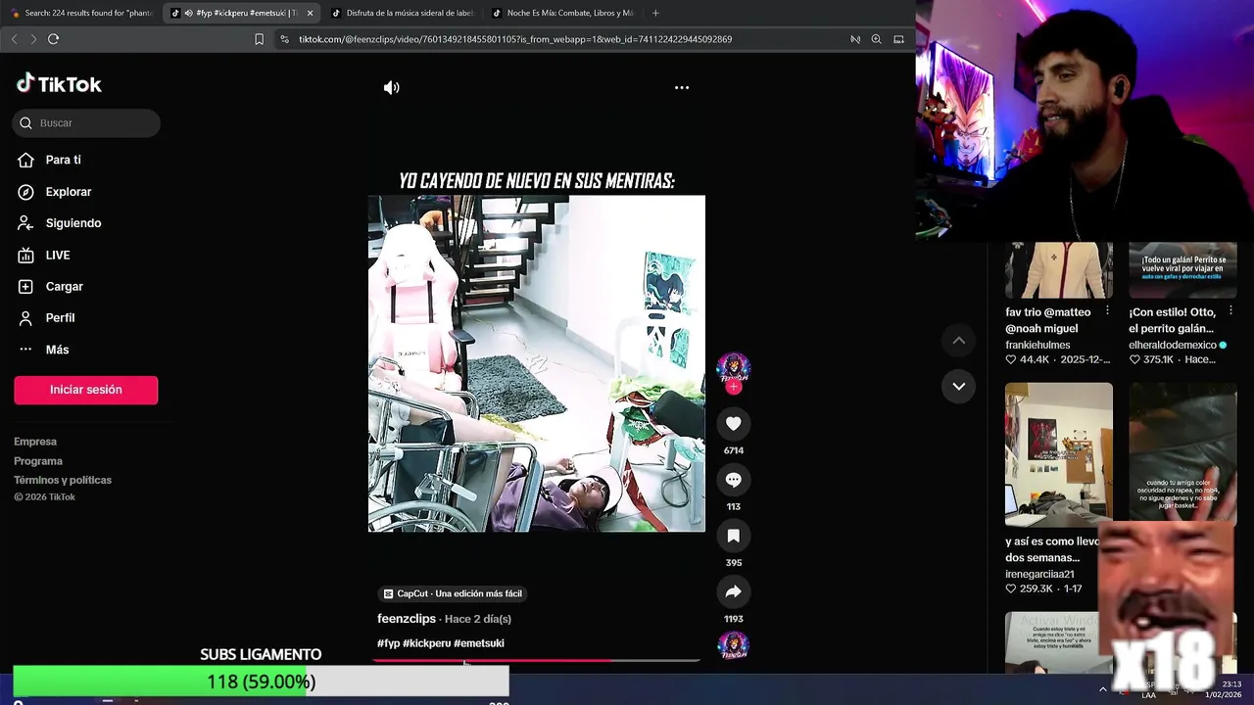The height and width of the screenshot is (705, 1254).
Task: Open the Términos y políticas link
Action: click(63, 480)
